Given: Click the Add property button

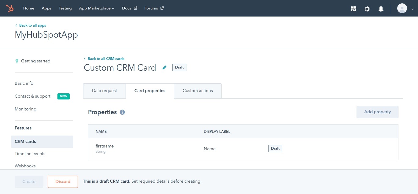Looking at the screenshot, I should (x=377, y=112).
